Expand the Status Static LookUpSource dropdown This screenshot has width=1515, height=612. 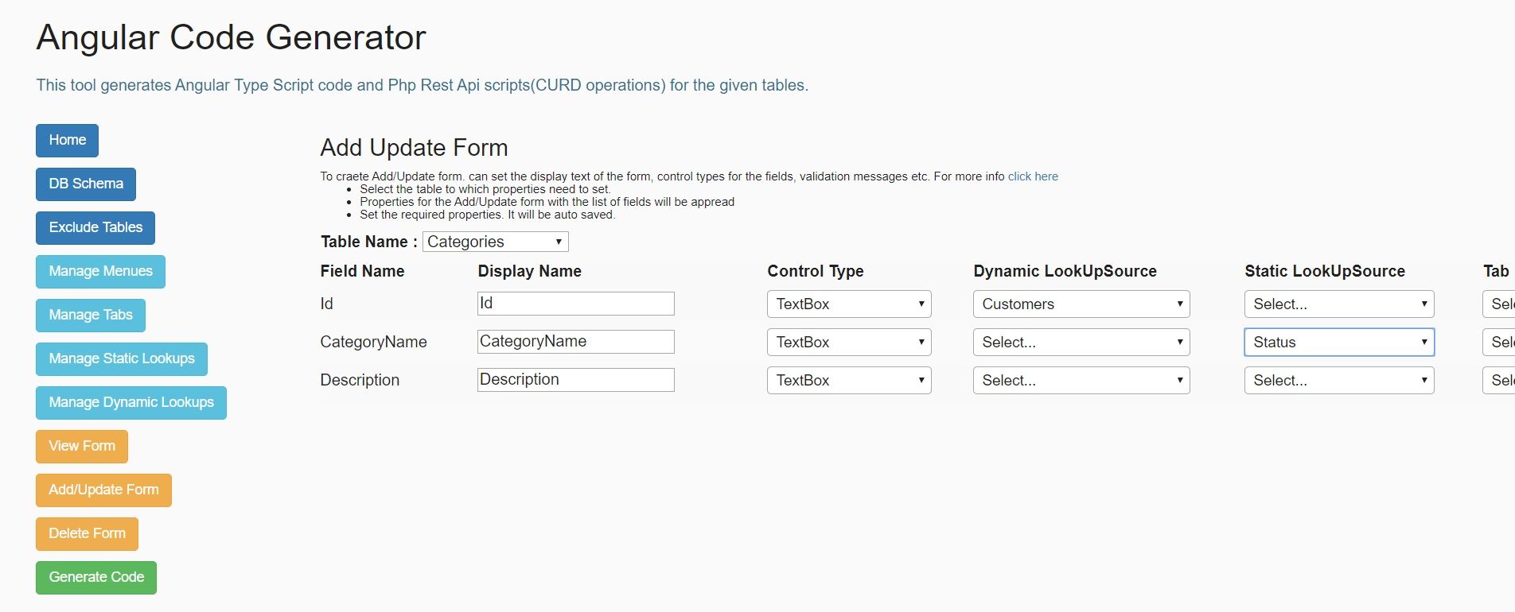[x=1339, y=343]
